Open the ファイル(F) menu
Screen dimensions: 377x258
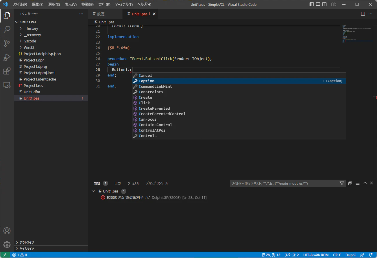pyautogui.click(x=20, y=5)
